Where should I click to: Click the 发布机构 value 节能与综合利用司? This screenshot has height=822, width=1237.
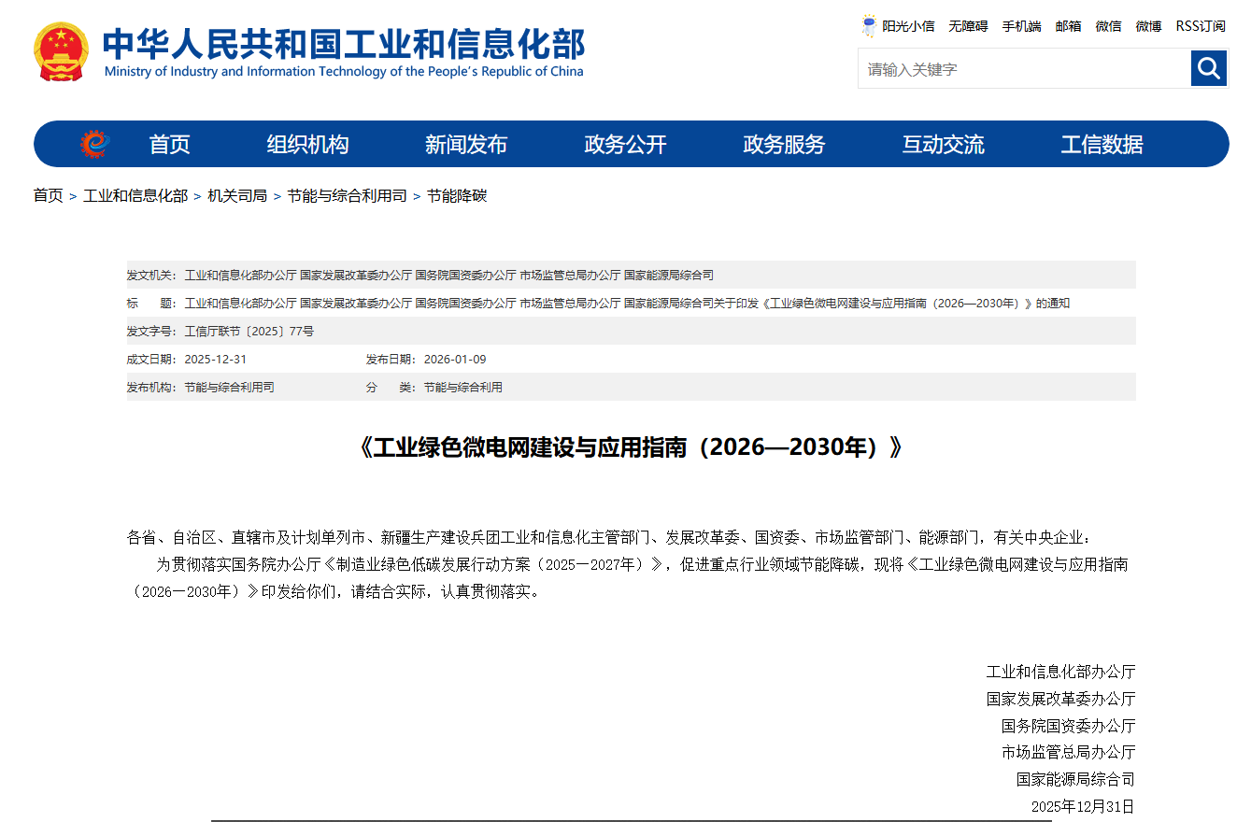click(x=229, y=388)
